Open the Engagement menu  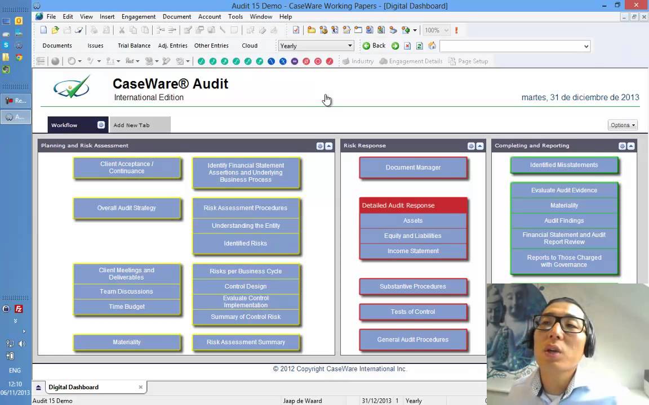coord(138,16)
